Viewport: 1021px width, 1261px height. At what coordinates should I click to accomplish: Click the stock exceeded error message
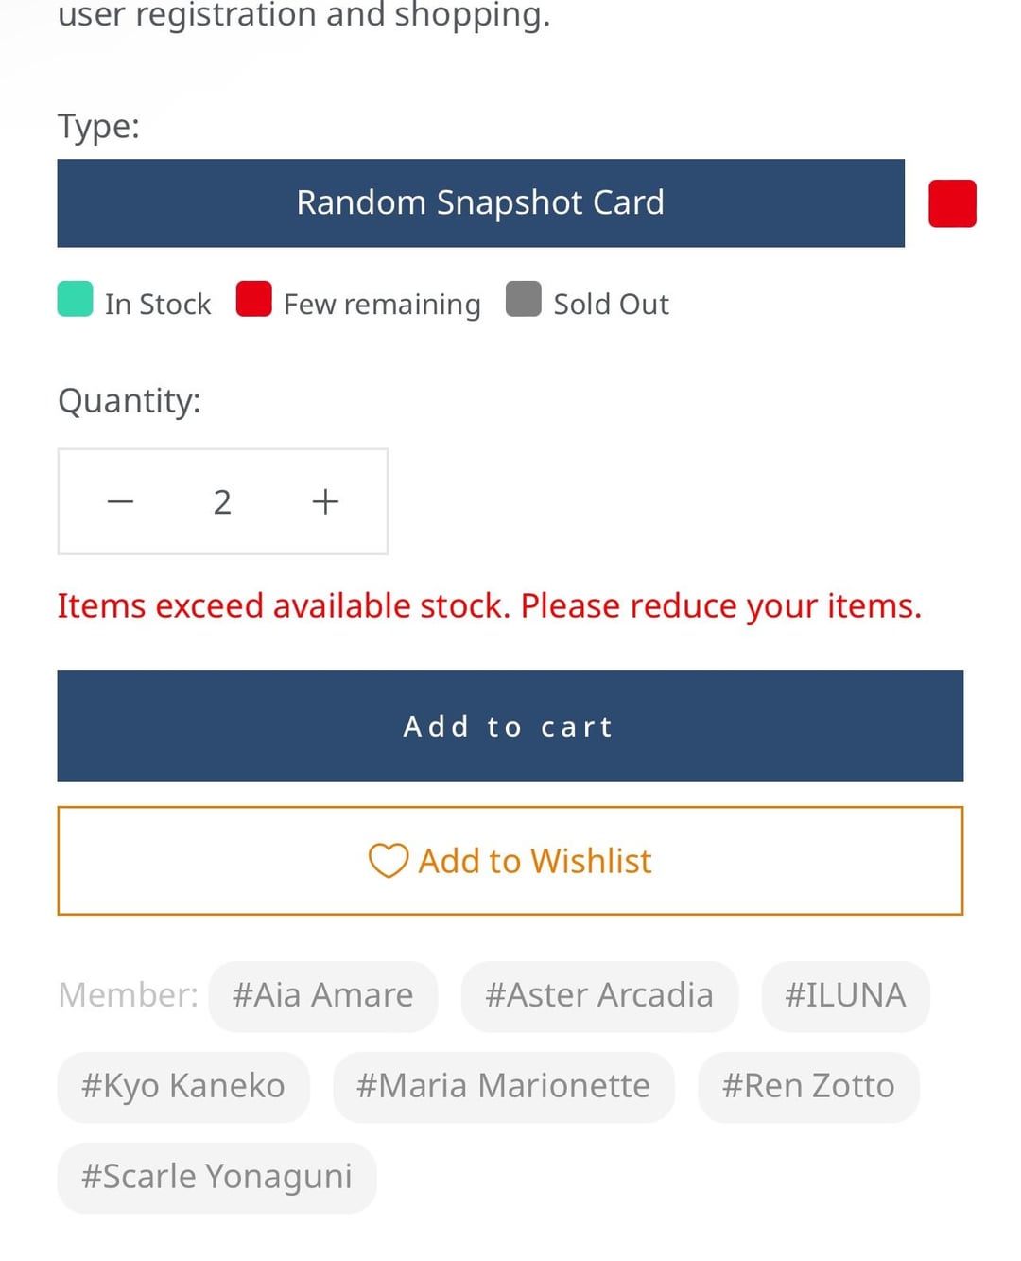click(489, 606)
